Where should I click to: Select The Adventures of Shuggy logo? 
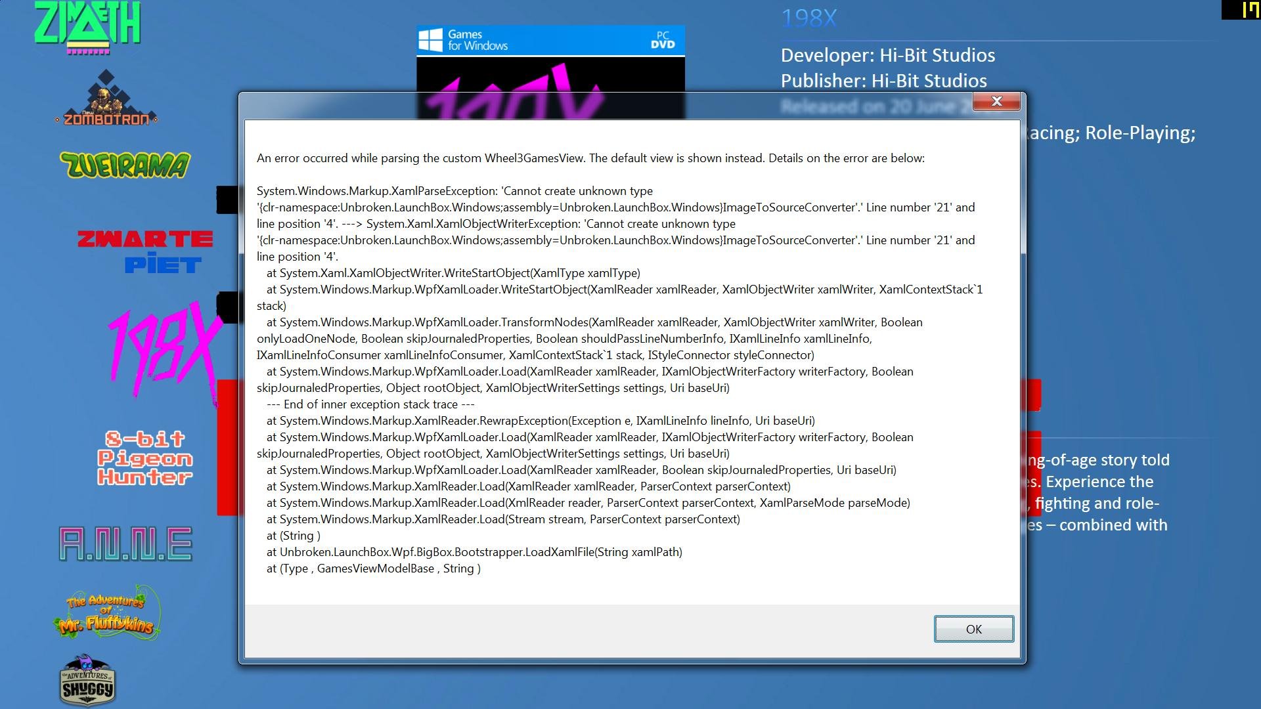87,681
